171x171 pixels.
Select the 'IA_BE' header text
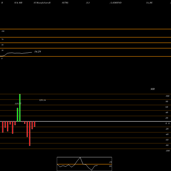(149, 3)
